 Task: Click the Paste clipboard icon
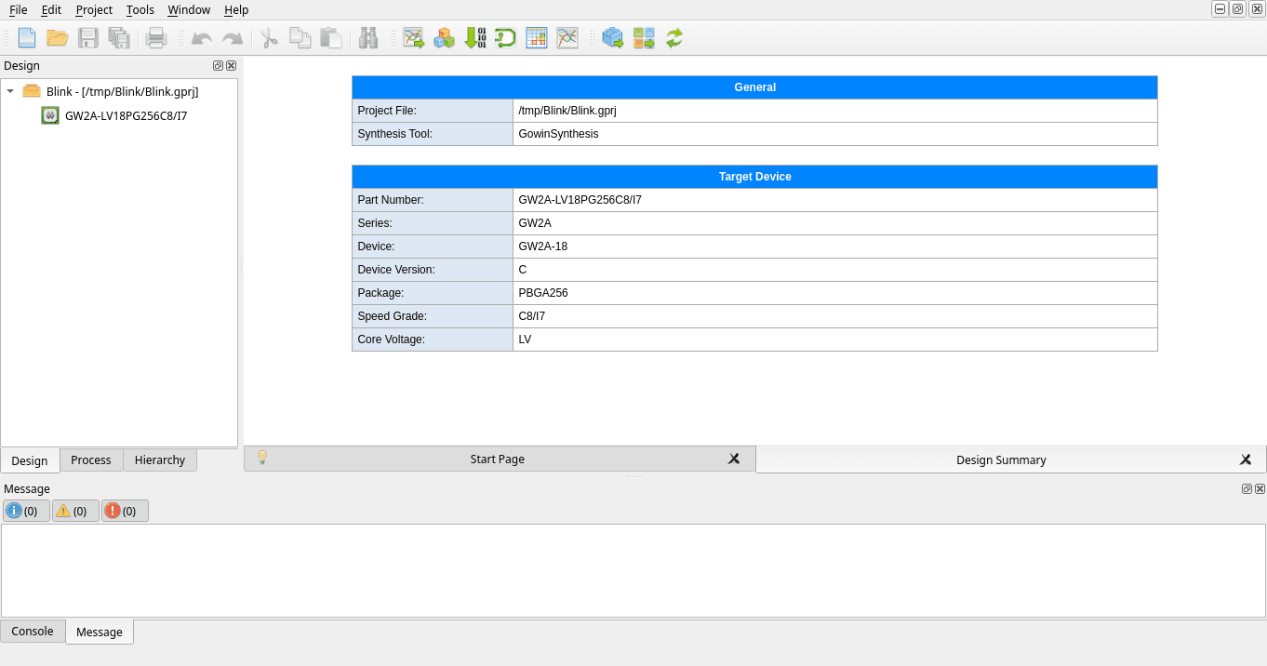[330, 38]
